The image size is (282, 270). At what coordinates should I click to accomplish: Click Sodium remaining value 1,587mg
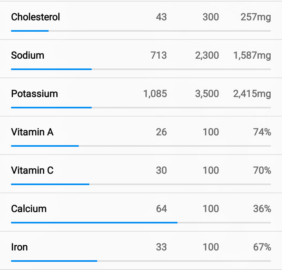click(252, 55)
